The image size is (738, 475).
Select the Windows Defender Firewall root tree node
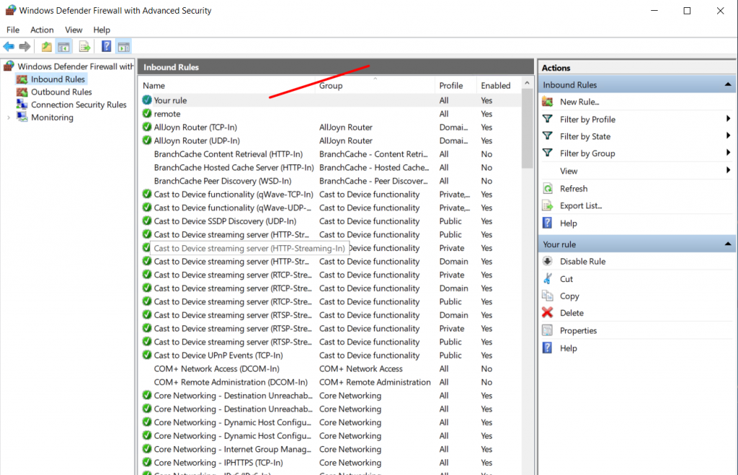tap(75, 66)
